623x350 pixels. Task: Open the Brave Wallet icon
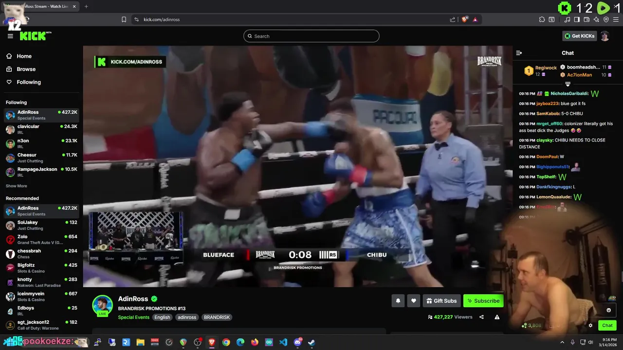pos(586,19)
